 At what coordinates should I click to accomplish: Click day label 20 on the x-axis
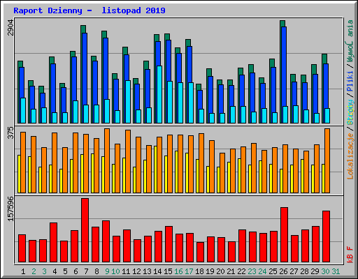[x=220, y=271]
